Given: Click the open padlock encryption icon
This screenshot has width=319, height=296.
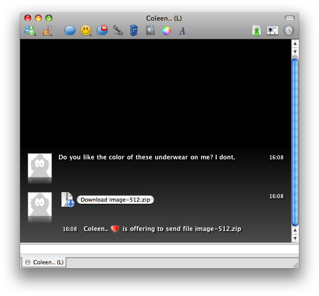Looking at the screenshot, I should pos(47,31).
